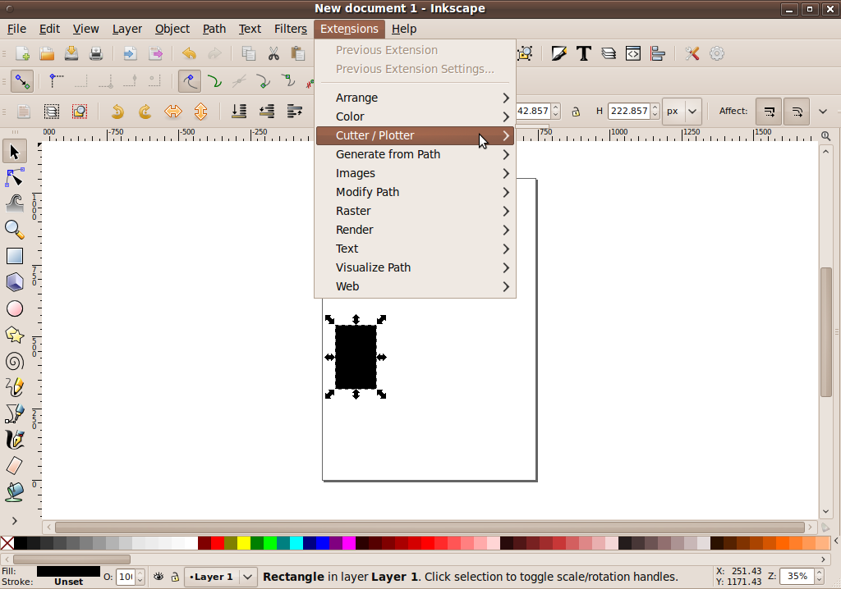Select the Paint Bucket tool
Viewport: 841px width, 589px height.
coord(14,491)
